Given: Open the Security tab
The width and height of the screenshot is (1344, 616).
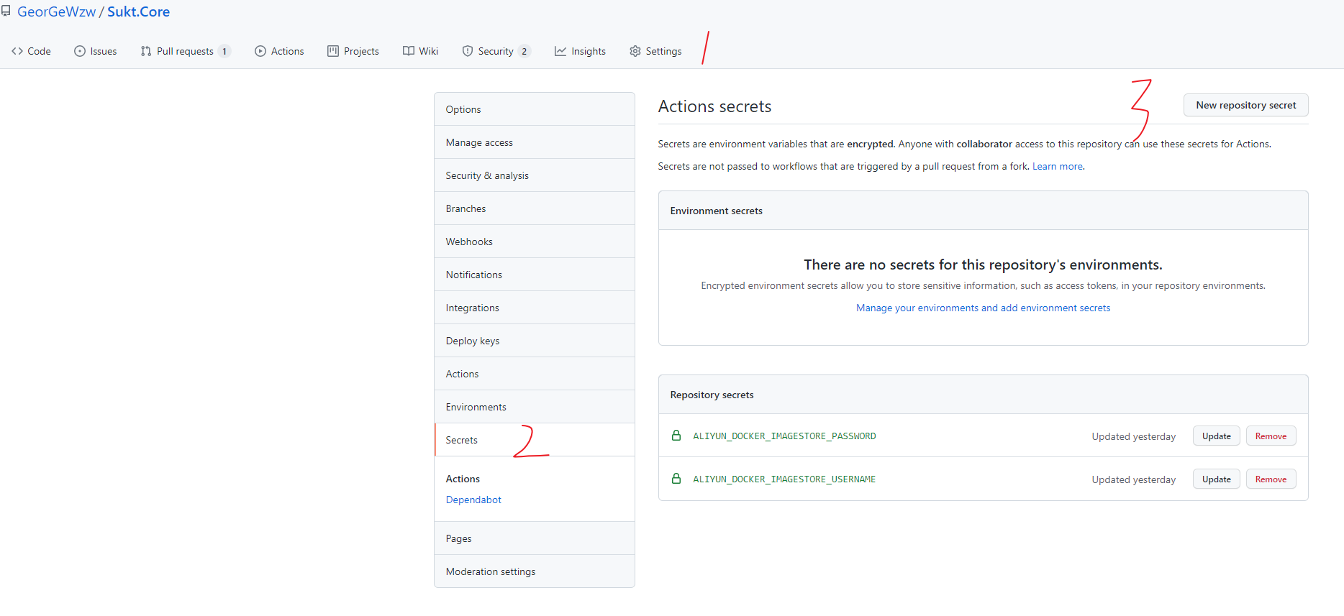Looking at the screenshot, I should [496, 51].
